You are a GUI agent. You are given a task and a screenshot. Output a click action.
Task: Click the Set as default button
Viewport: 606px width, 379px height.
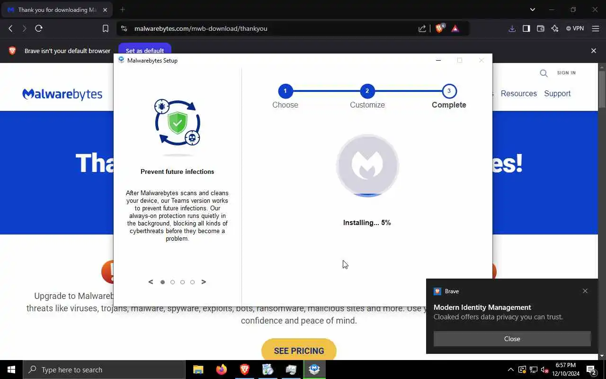[x=145, y=51]
